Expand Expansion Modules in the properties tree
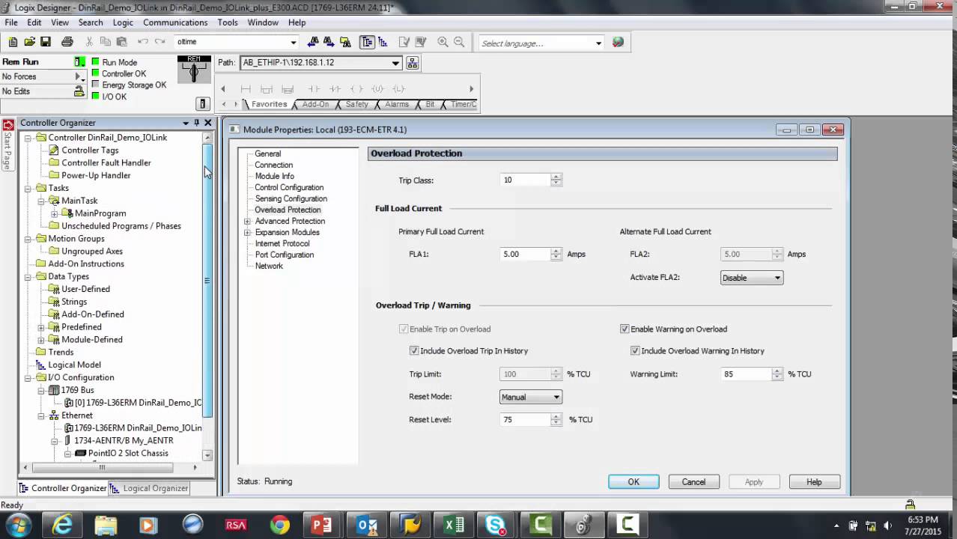This screenshot has height=539, width=957. 247,232
